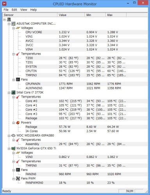Click the WDC hard drive icon
The image size is (150, 195).
coord(13,135)
